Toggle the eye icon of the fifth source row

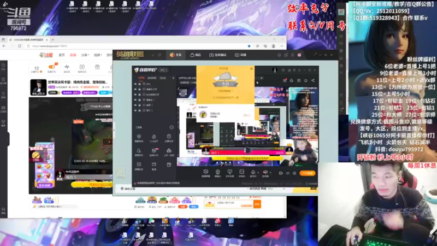point(135,105)
